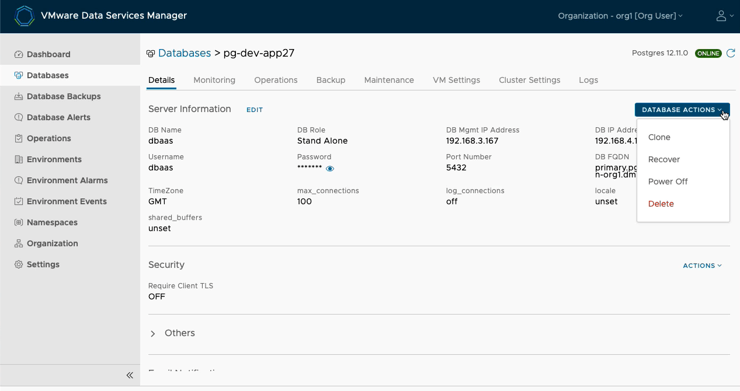This screenshot has height=391, width=740.
Task: Click the Organization hierarchy icon in sidebar
Action: [19, 243]
